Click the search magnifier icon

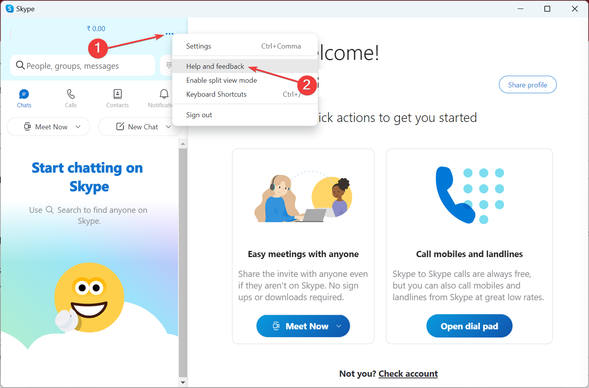tap(20, 65)
